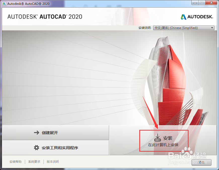219x170 pixels.
Task: Click 安装 在此计算机上安装 button
Action: (x=163, y=140)
